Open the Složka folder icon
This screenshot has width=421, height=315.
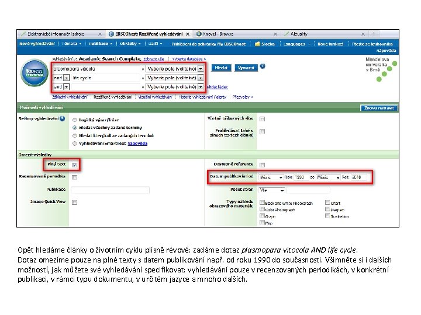click(257, 44)
